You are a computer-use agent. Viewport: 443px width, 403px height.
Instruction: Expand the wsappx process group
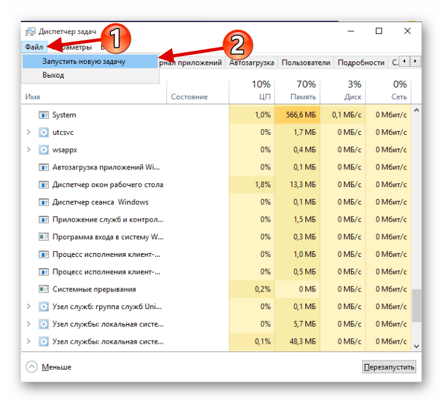point(29,149)
